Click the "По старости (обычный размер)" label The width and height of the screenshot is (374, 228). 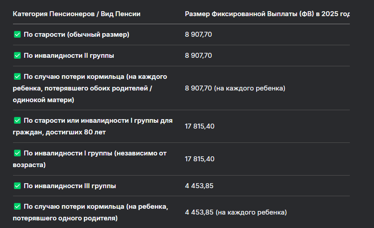click(x=77, y=34)
